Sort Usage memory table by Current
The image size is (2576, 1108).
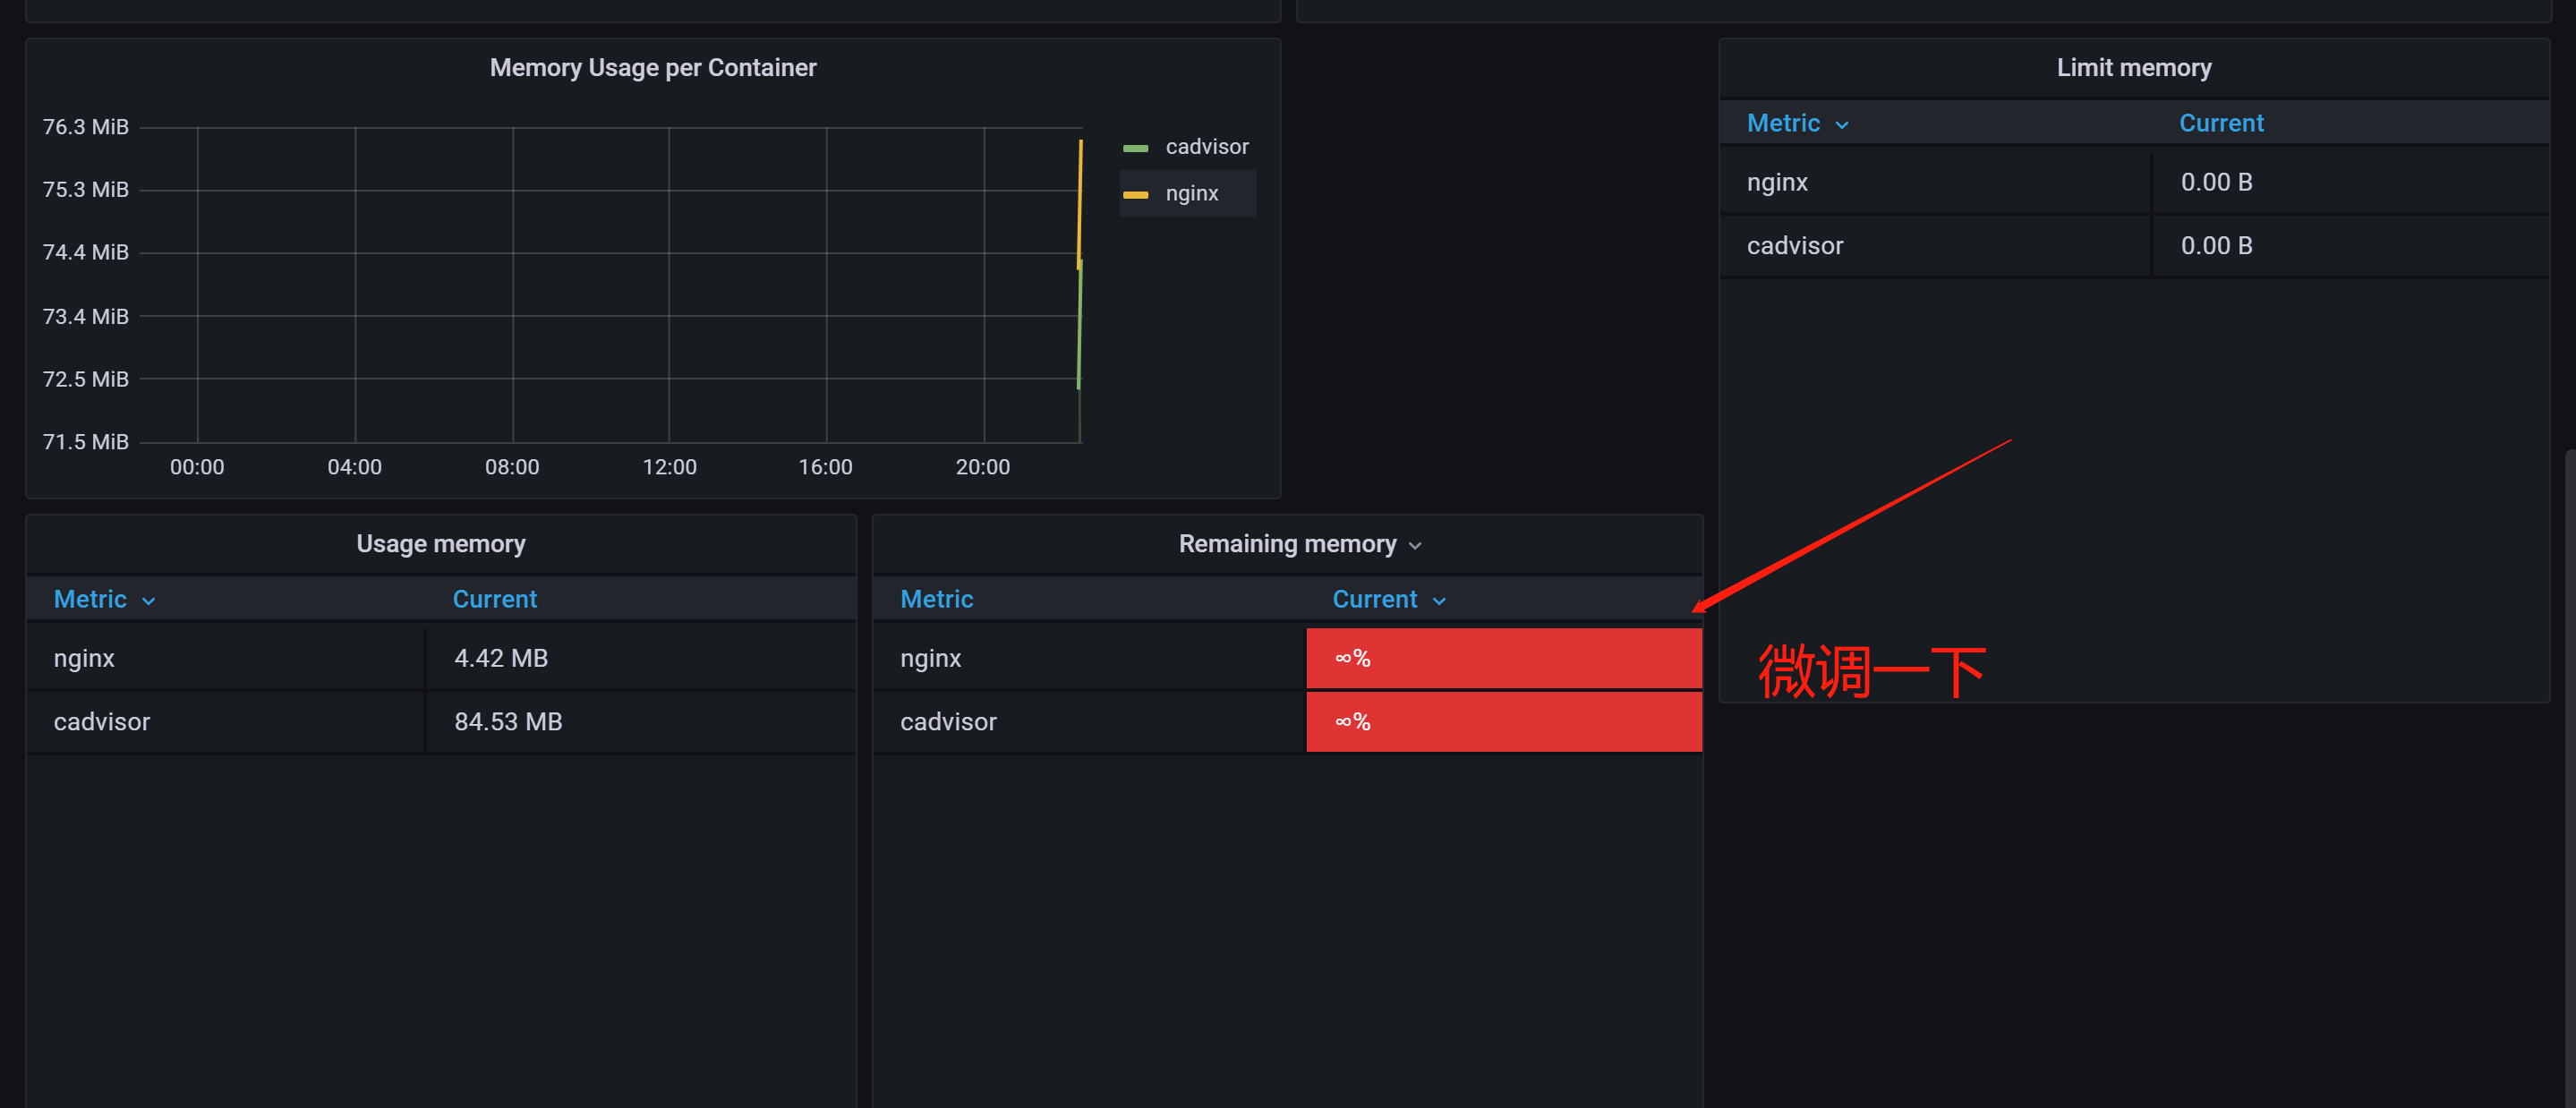click(494, 599)
